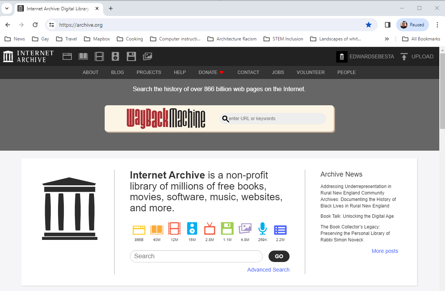The height and width of the screenshot is (291, 445).
Task: Open the purple images icon labeled 4.8M
Action: pyautogui.click(x=245, y=228)
